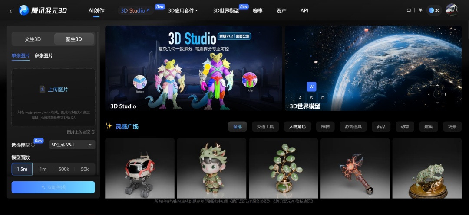Screen dimensions: 469x215
Task: Click the info icon next to 图片上传建议
Action: 93,132
